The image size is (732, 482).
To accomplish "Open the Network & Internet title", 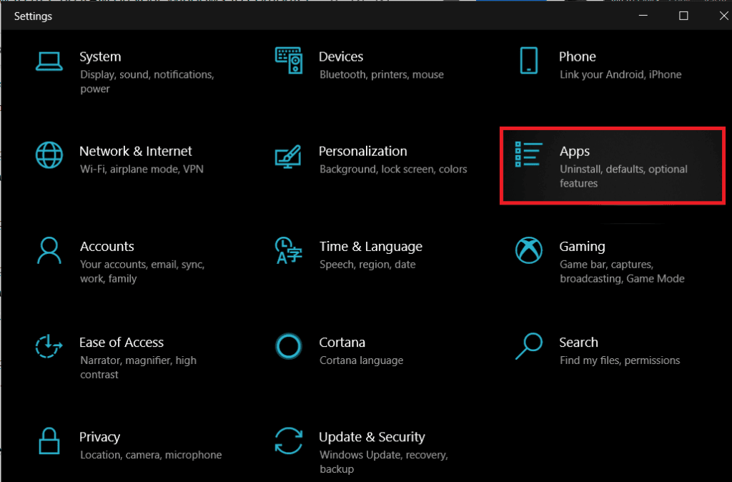I will point(135,152).
